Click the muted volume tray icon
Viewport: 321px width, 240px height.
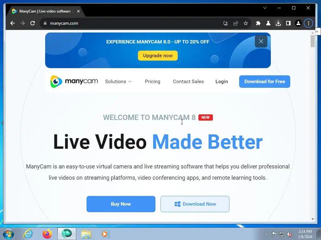click(289, 234)
